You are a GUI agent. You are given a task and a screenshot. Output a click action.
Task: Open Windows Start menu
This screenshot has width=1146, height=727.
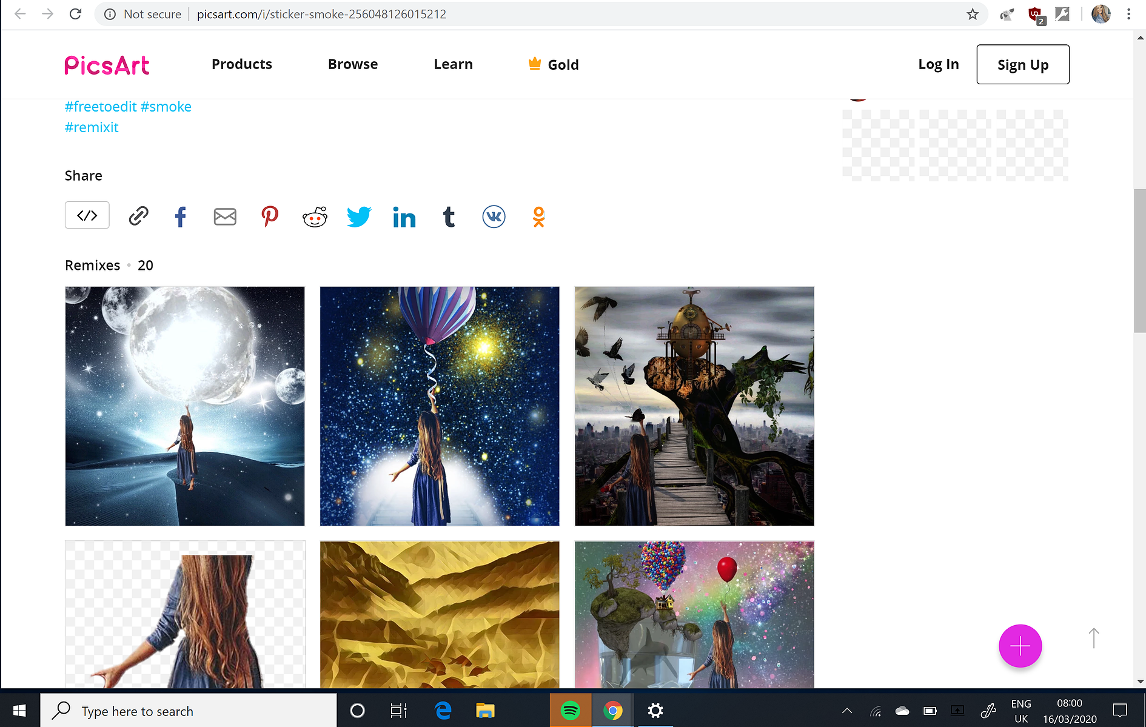pyautogui.click(x=19, y=710)
